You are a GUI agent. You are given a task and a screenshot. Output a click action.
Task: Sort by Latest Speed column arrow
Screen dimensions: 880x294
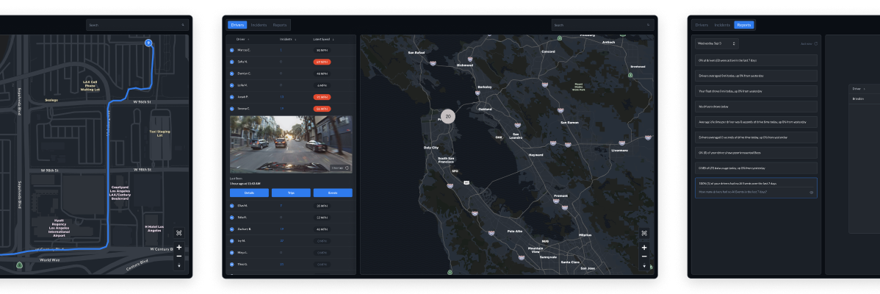point(333,39)
